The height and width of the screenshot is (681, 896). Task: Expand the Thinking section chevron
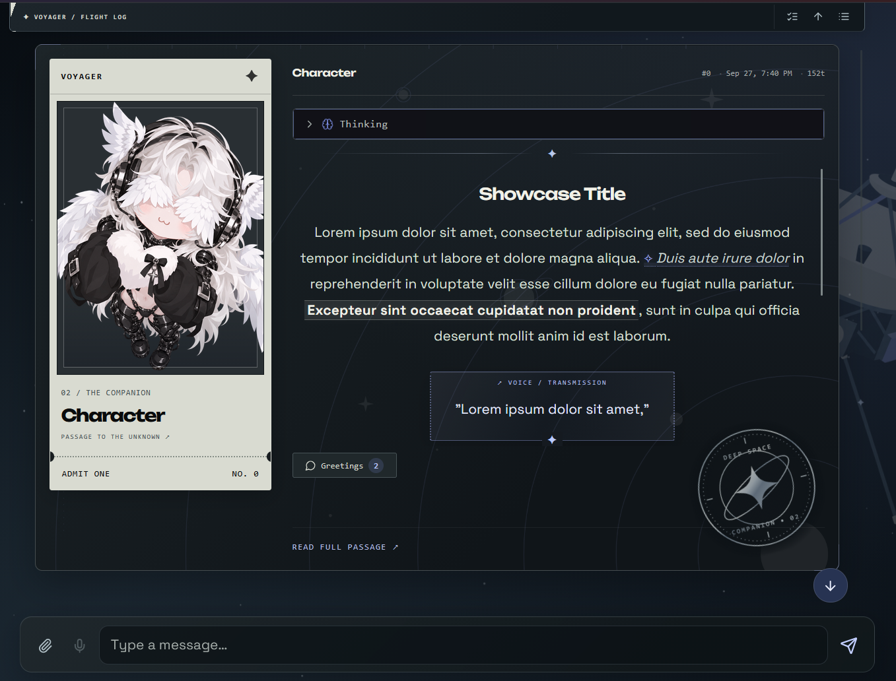click(309, 124)
